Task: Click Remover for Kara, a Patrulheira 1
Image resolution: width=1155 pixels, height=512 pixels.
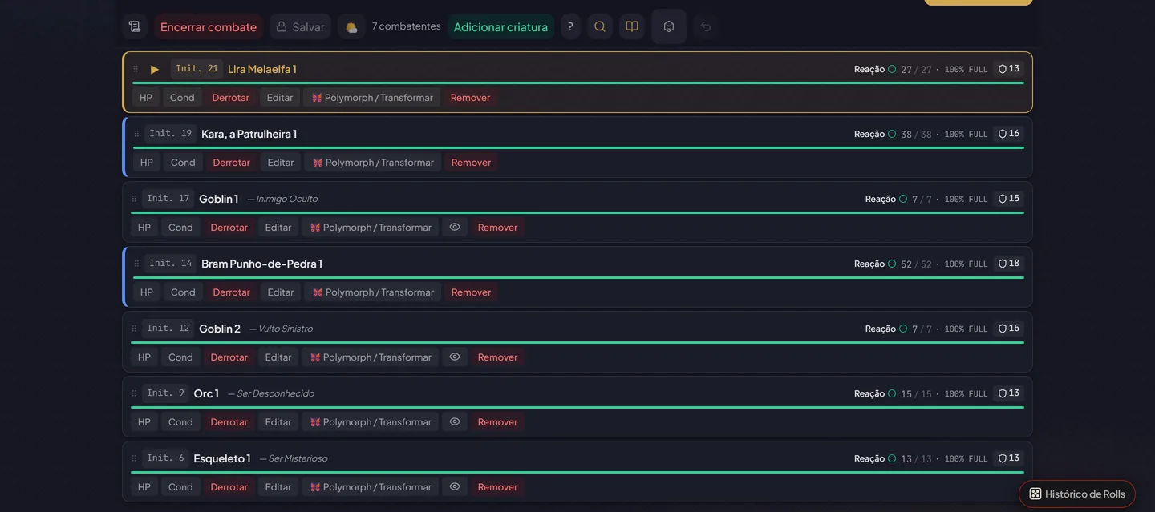Action: pyautogui.click(x=471, y=162)
